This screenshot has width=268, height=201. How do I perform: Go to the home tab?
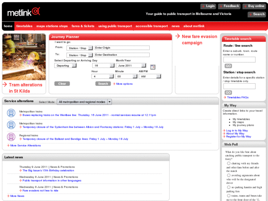coord(8,26)
